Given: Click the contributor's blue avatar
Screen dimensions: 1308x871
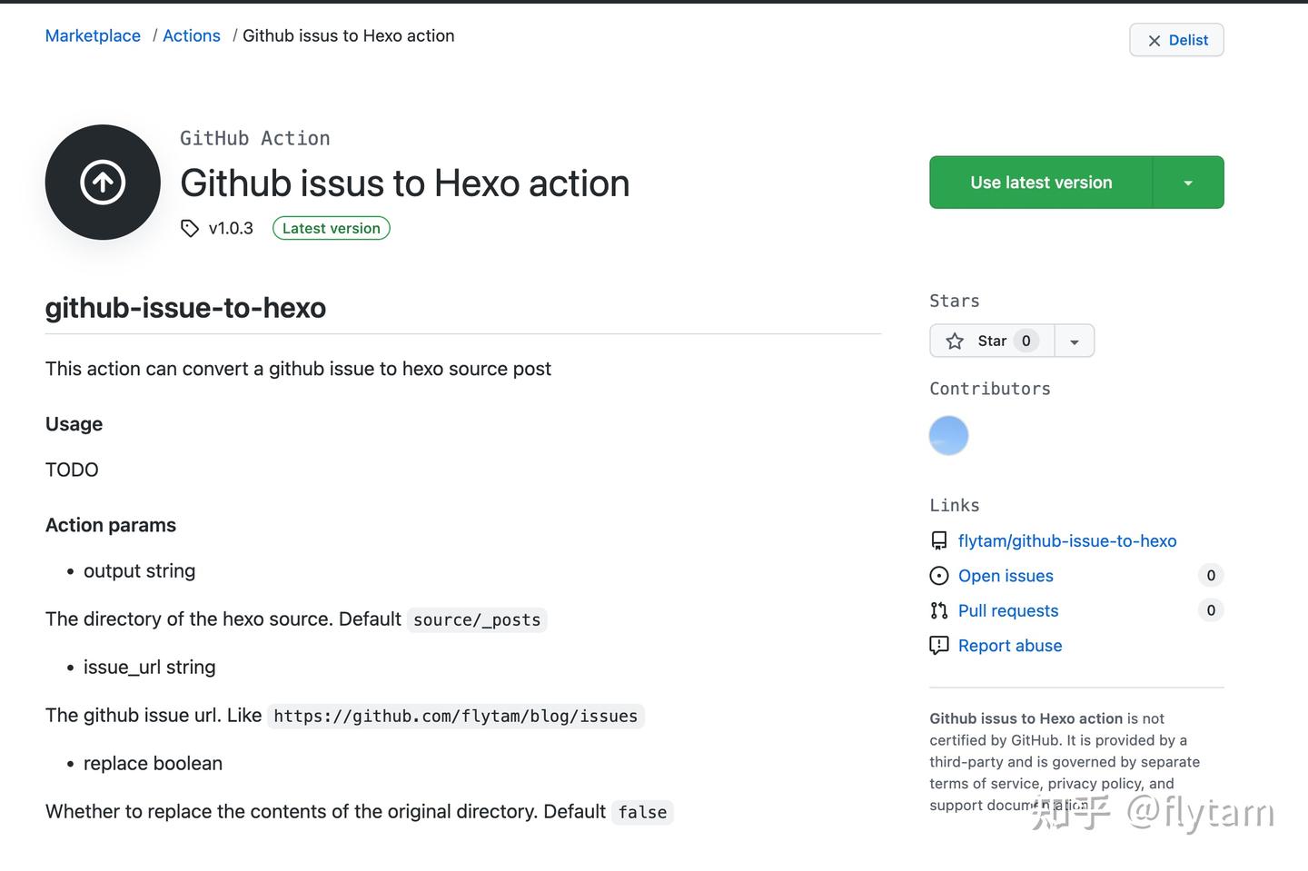Looking at the screenshot, I should pos(949,436).
